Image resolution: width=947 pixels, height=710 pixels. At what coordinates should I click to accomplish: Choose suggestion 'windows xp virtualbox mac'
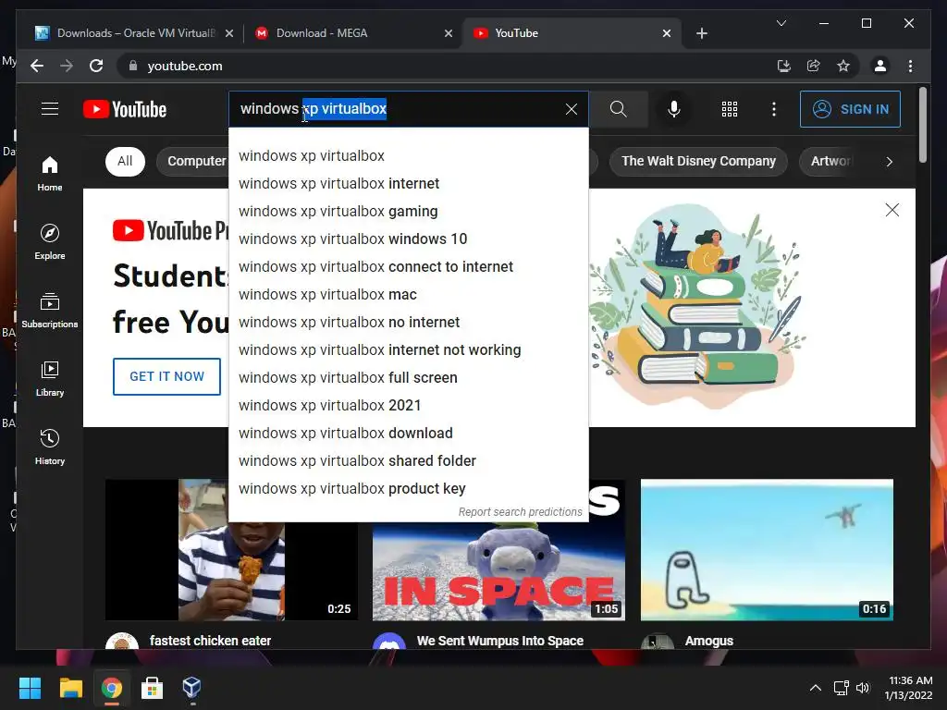pyautogui.click(x=408, y=295)
